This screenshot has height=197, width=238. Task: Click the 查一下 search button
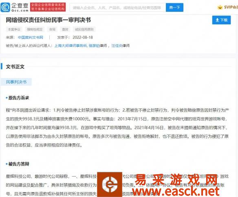pos(174,7)
